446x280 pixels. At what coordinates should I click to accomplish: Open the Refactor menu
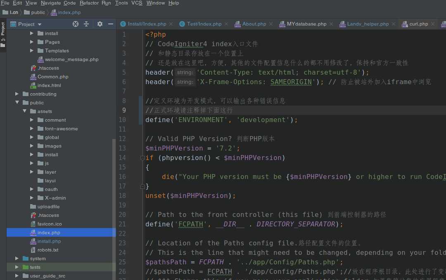[x=89, y=3]
